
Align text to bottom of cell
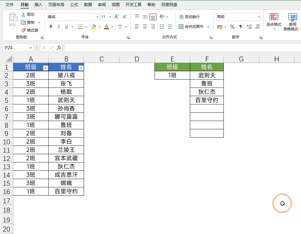pyautogui.click(x=153, y=17)
